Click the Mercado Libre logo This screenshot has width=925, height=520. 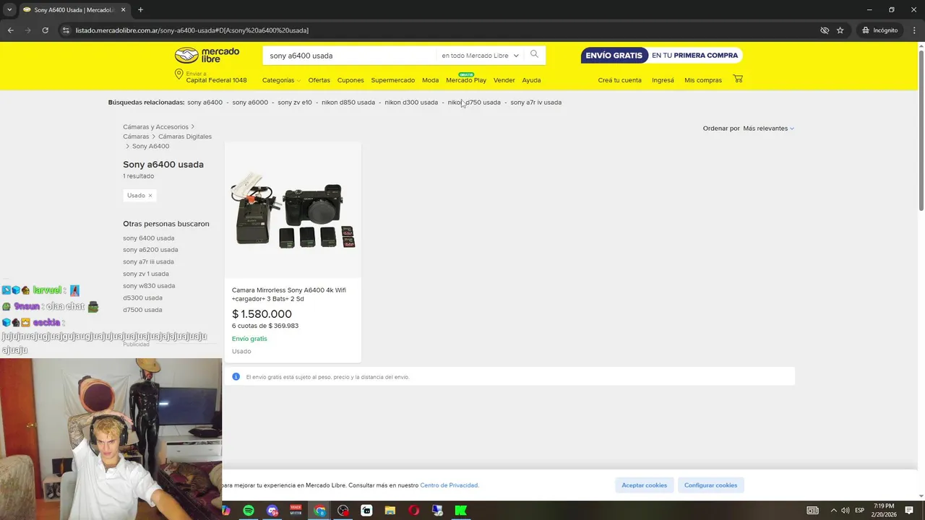(x=207, y=55)
